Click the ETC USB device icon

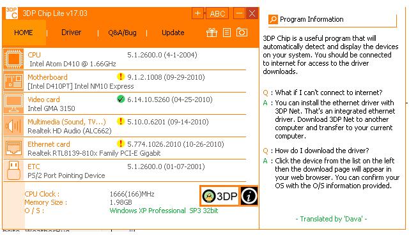tap(13, 170)
